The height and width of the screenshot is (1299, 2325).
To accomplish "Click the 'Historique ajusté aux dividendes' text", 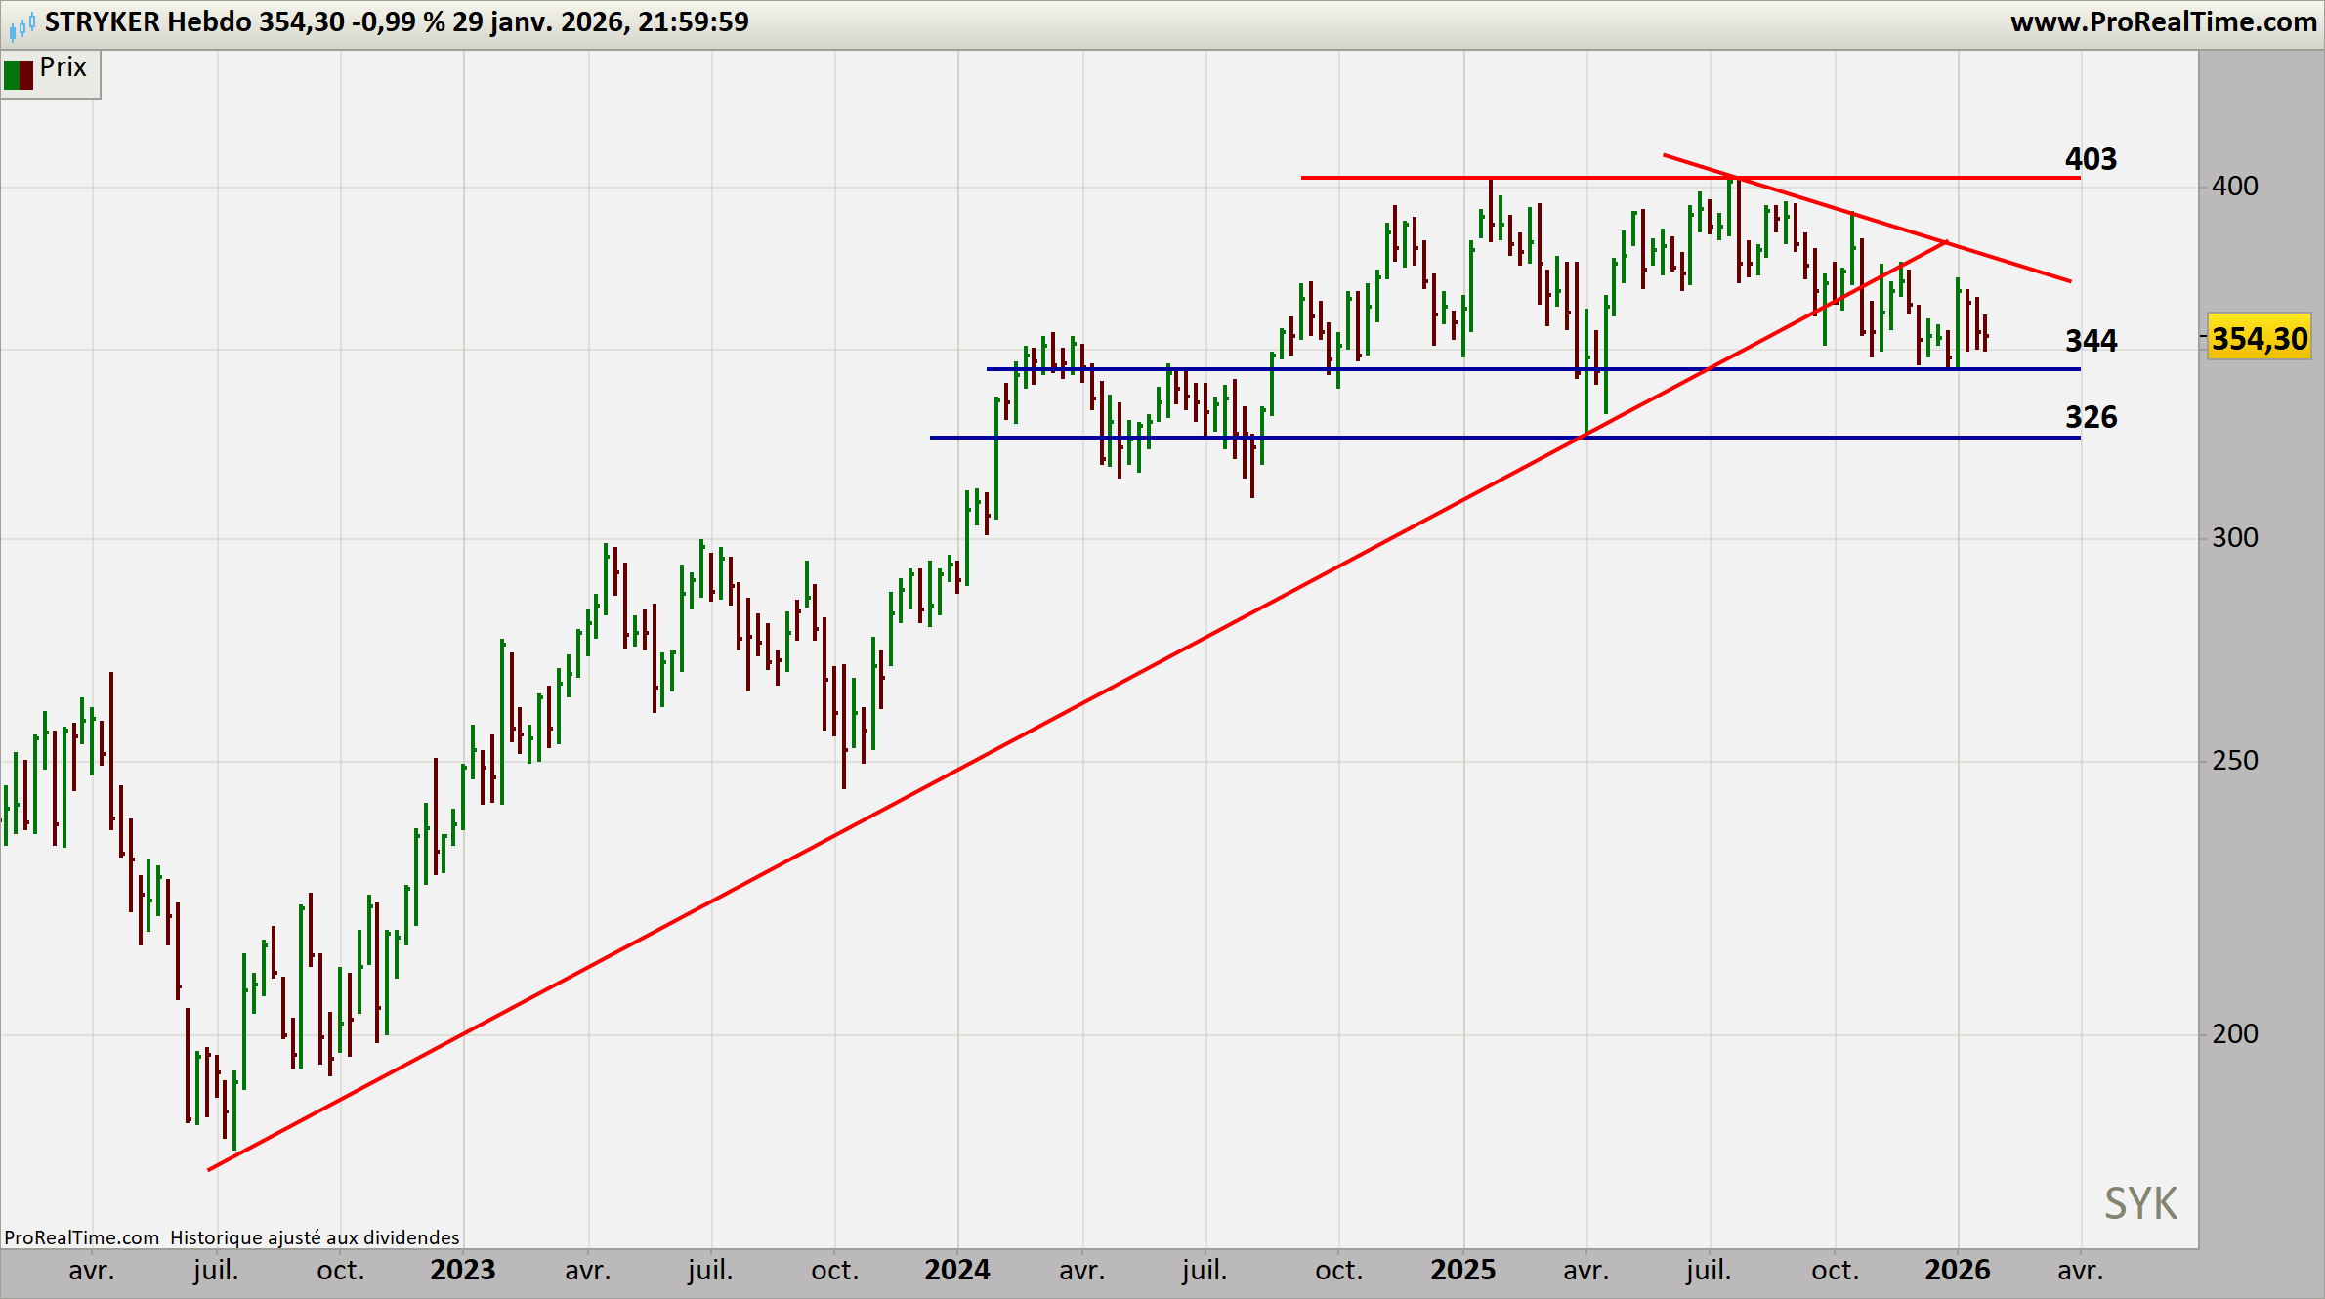I will 315,1237.
